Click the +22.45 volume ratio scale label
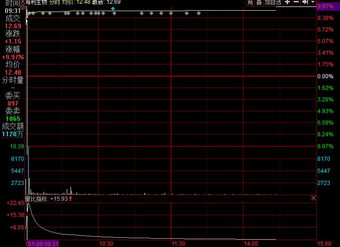340x247 pixels. point(15,203)
